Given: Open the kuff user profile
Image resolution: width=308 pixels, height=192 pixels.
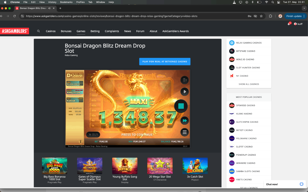Looking at the screenshot, I should click(298, 24).
